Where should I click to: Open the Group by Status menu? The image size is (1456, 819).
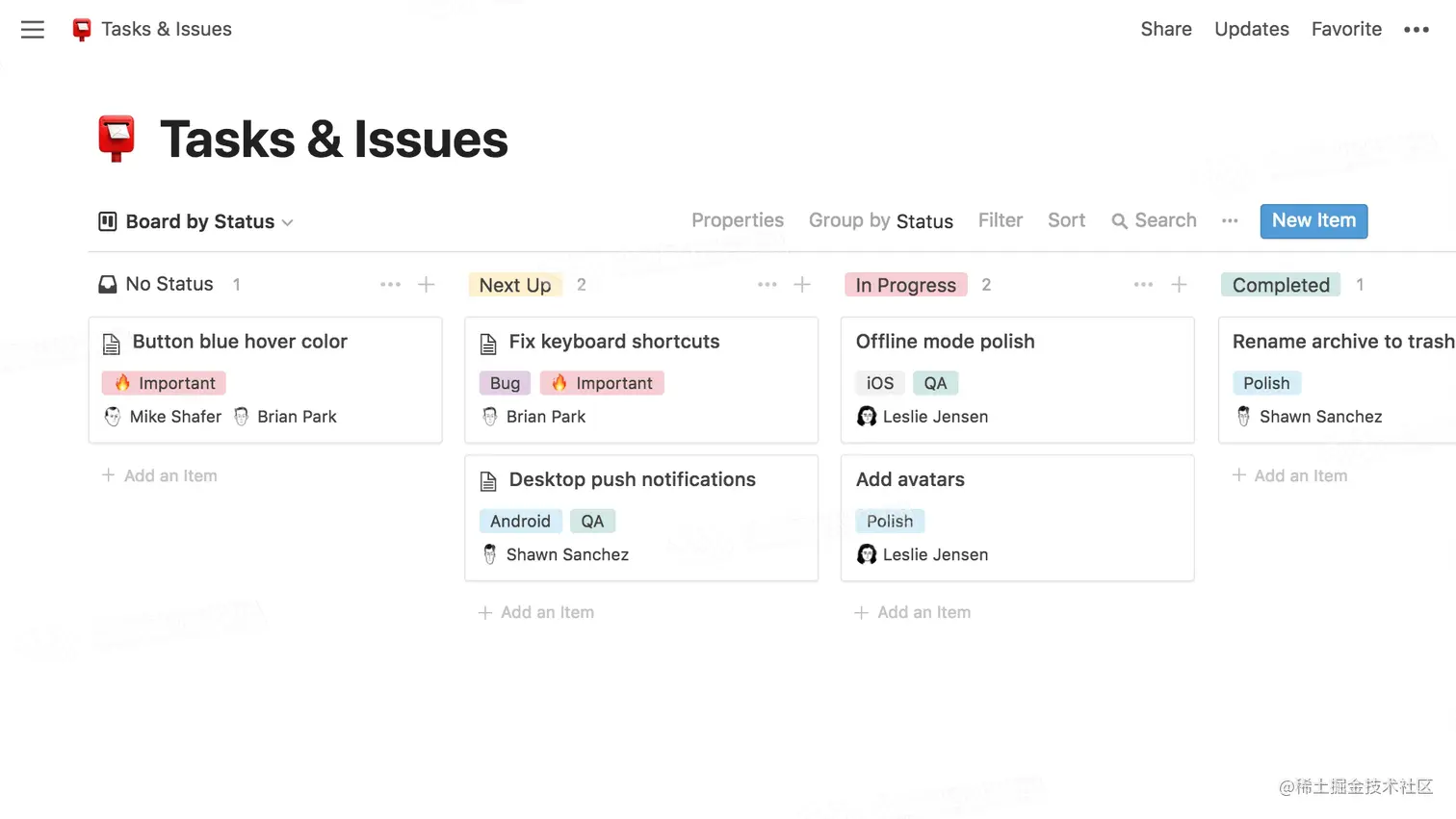pyautogui.click(x=880, y=221)
